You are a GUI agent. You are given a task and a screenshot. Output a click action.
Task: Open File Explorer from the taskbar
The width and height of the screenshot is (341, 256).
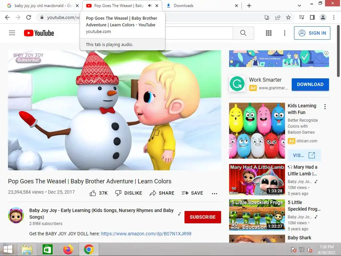27,249
